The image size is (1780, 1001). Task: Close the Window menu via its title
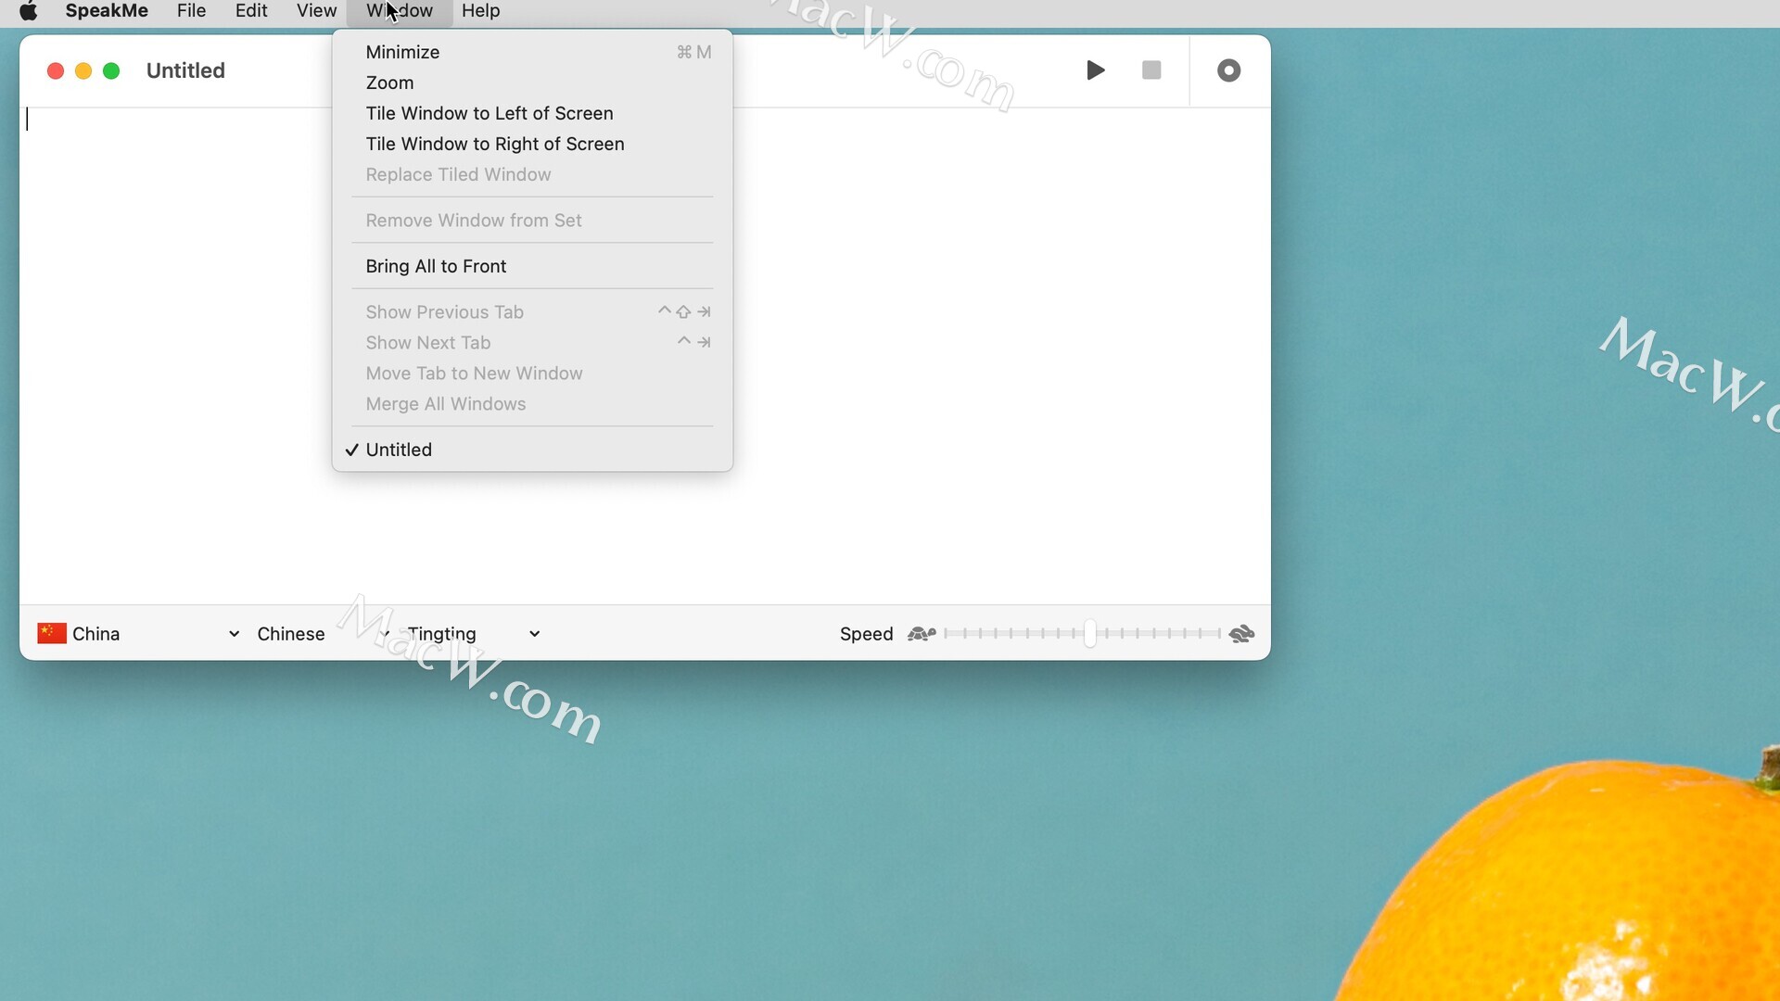point(400,11)
